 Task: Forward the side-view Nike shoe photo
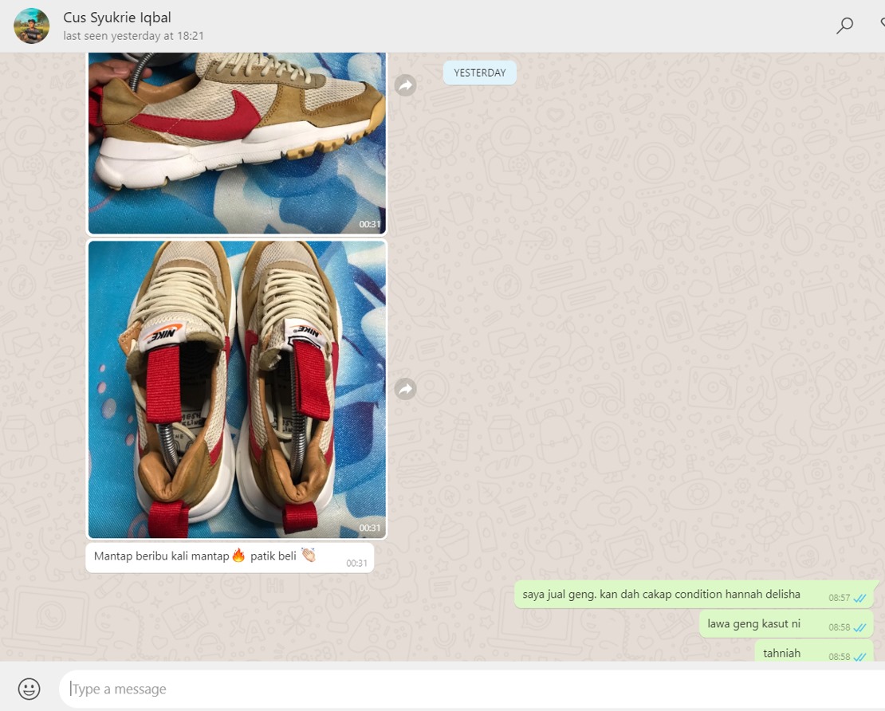(x=405, y=85)
